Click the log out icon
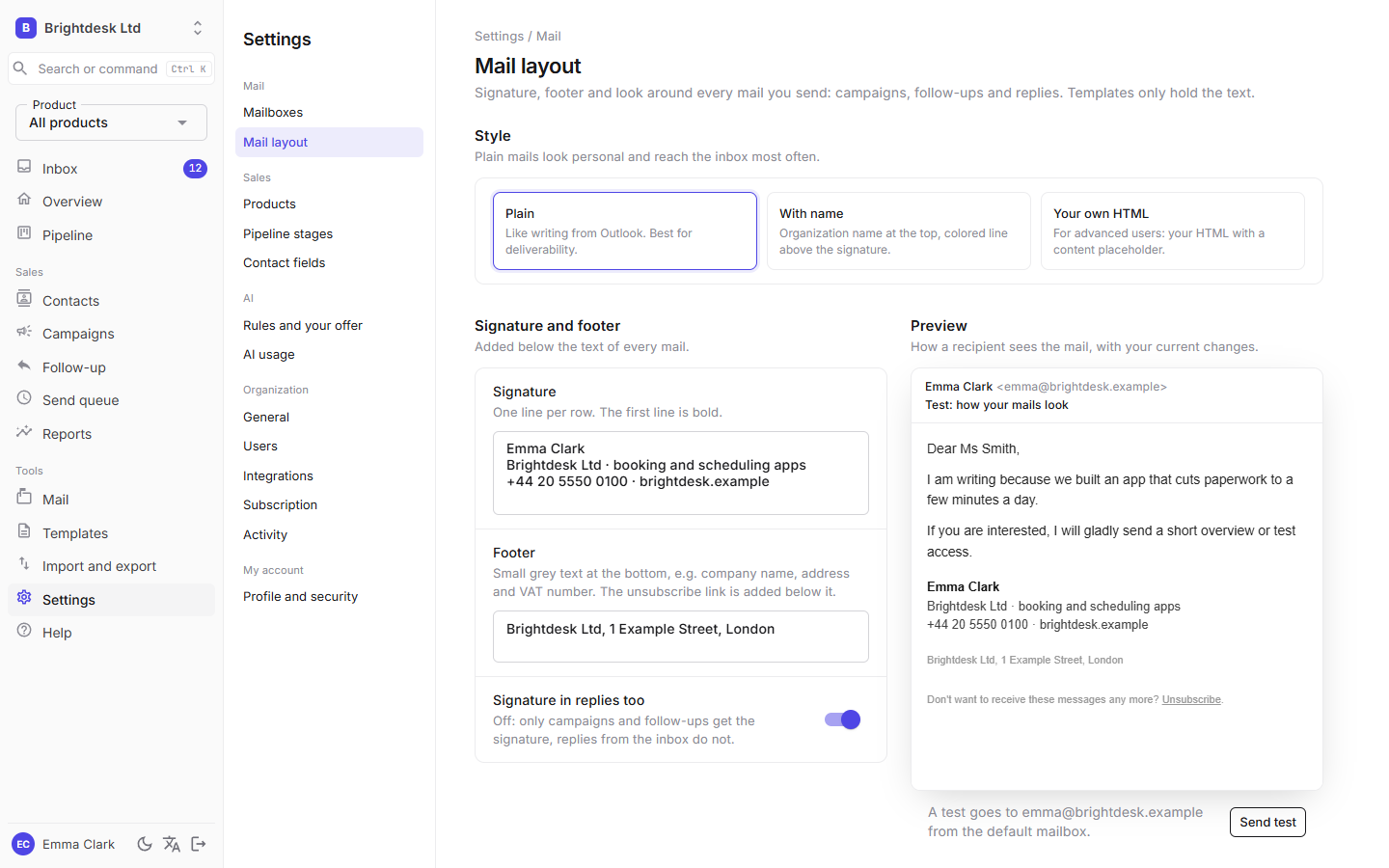Image resolution: width=1389 pixels, height=868 pixels. [x=199, y=844]
